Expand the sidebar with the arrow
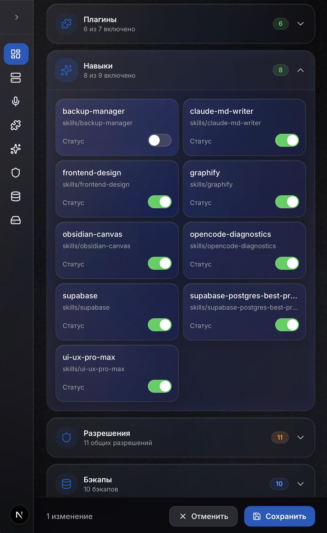The height and width of the screenshot is (533, 327). pyautogui.click(x=17, y=17)
